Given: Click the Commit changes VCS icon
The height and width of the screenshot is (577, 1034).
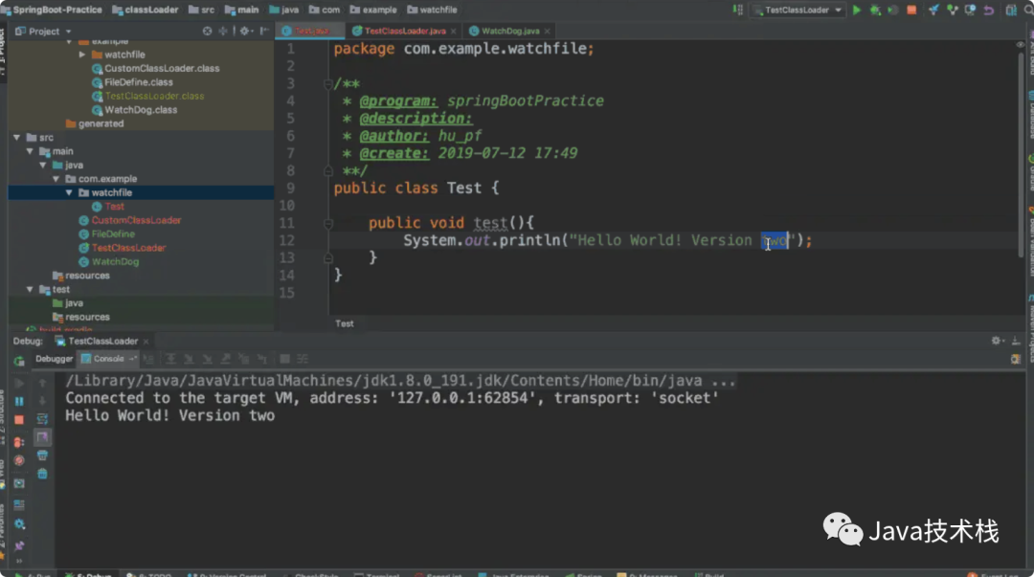Looking at the screenshot, I should point(953,10).
